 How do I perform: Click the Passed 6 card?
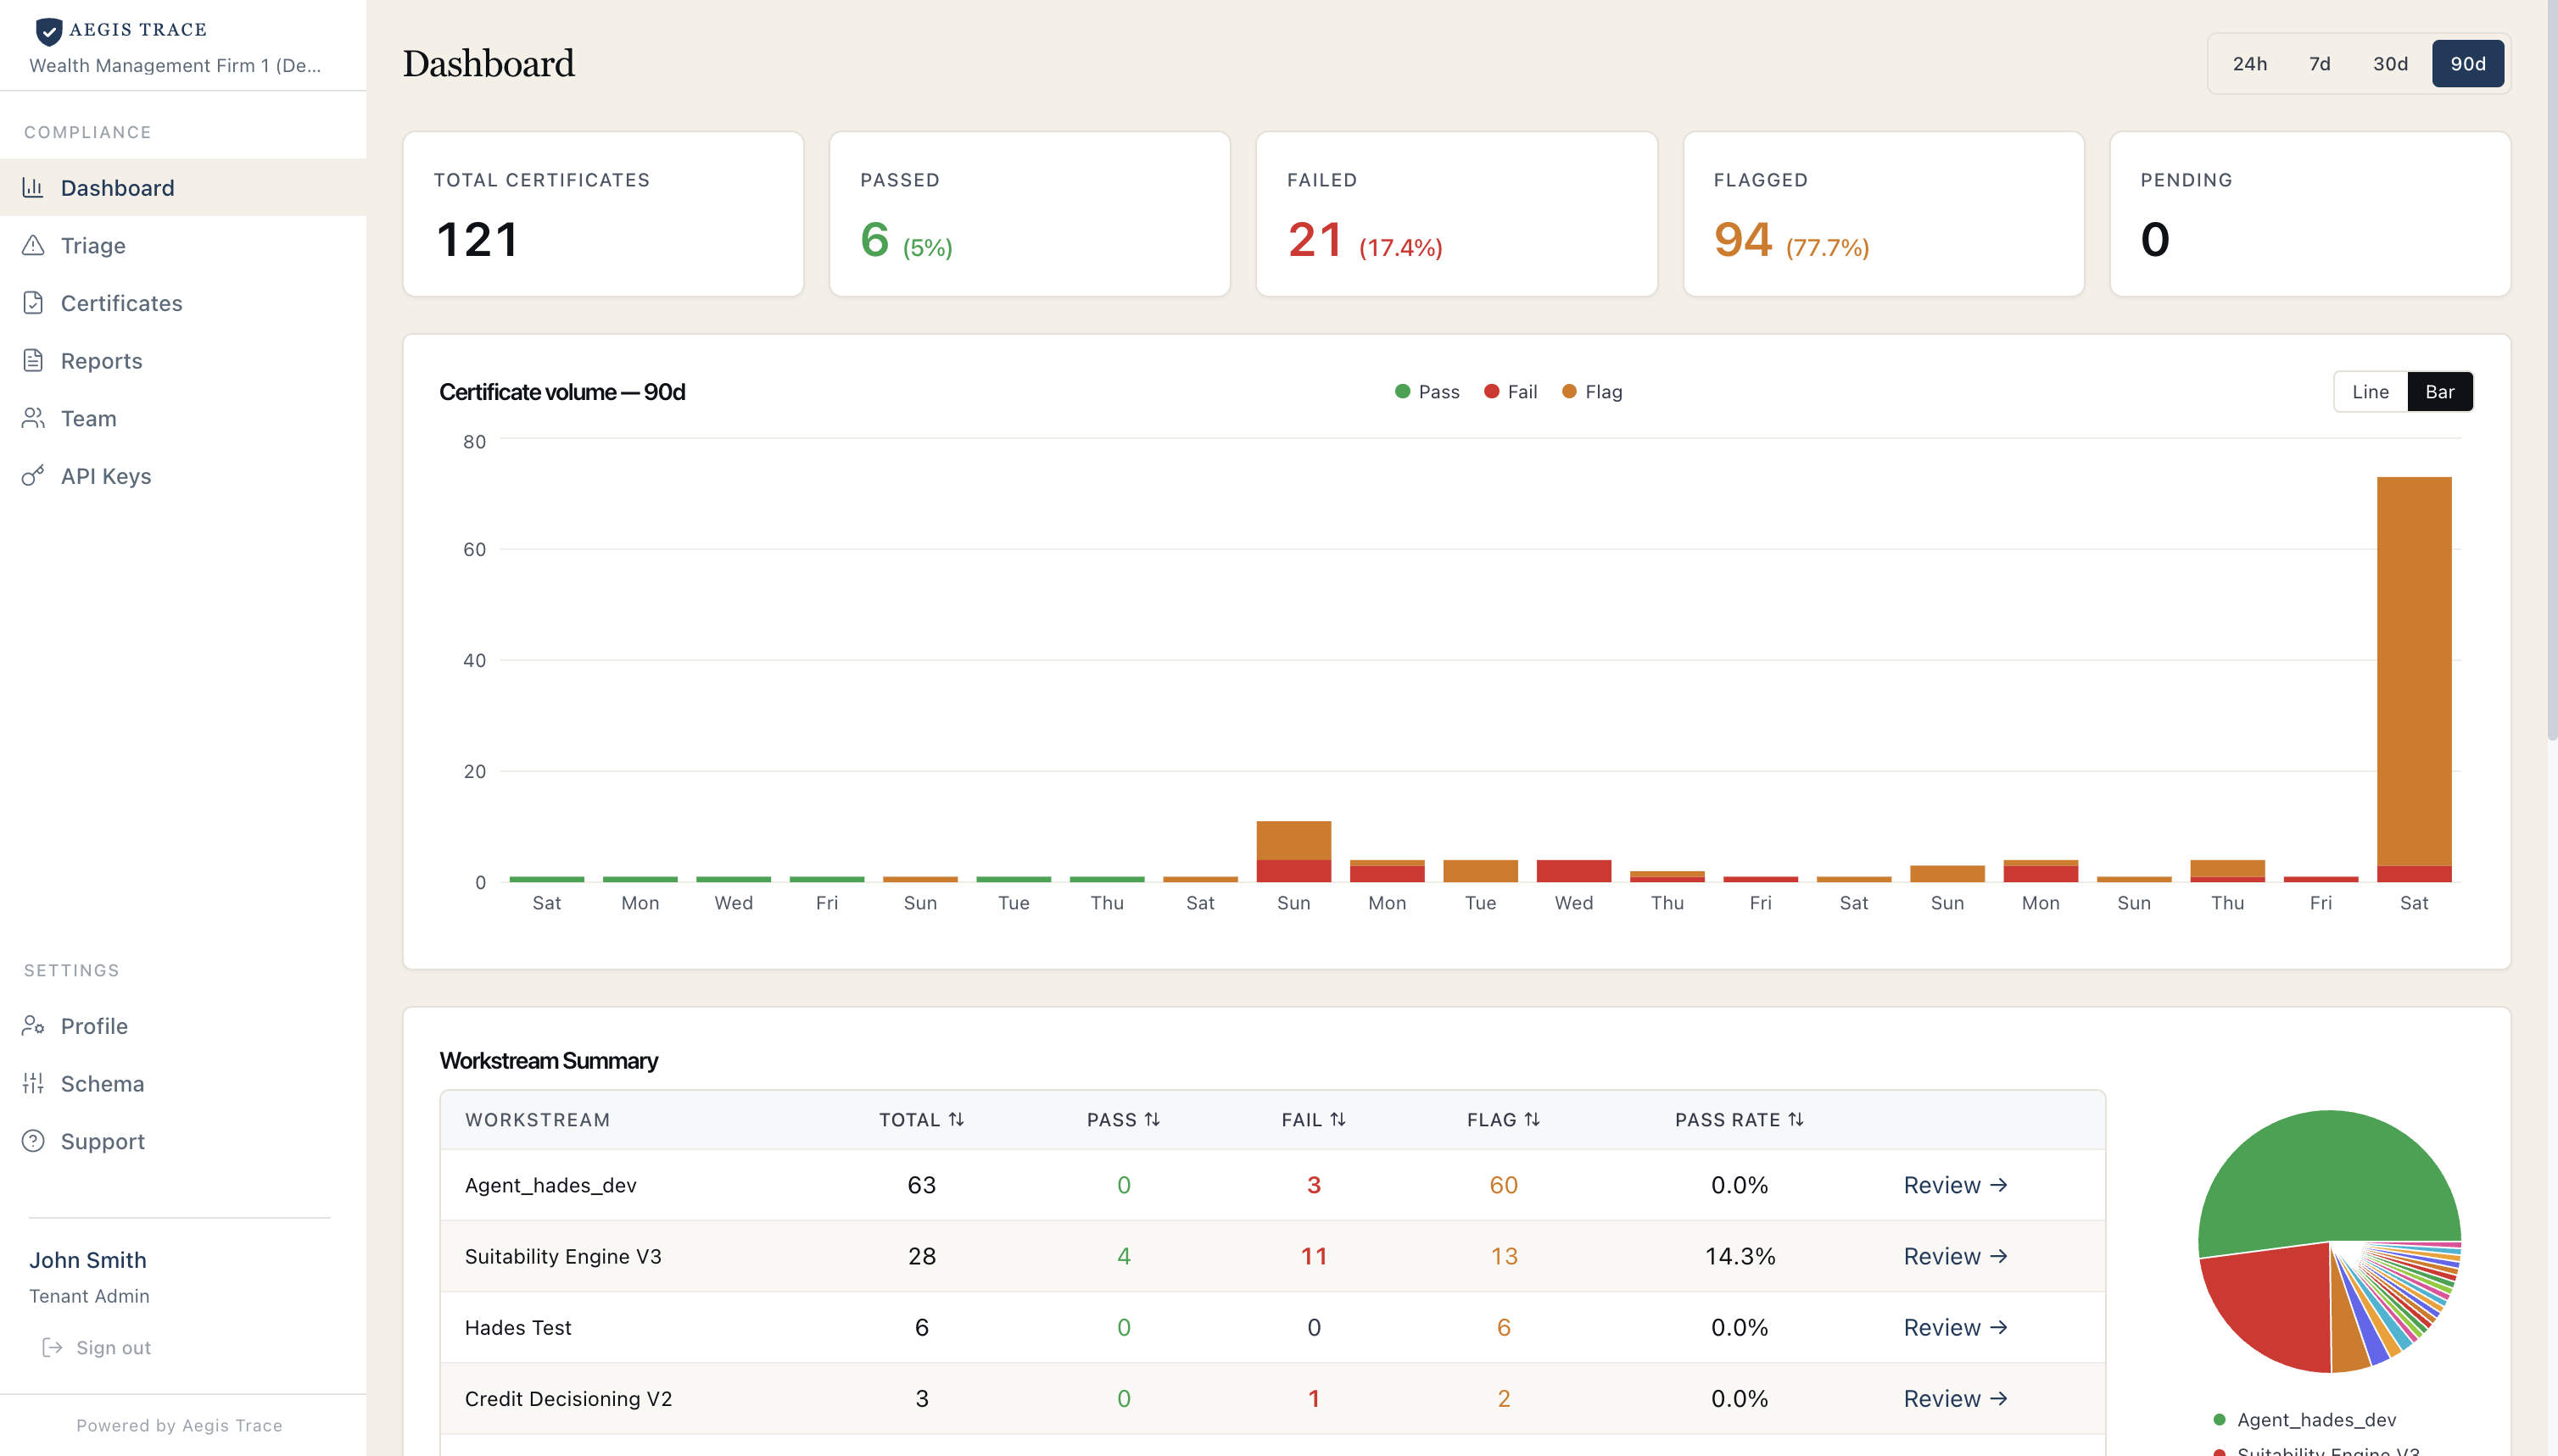pos(1030,214)
